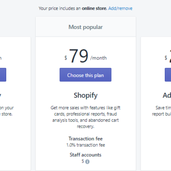Select the partially visible right plan button

coord(168,75)
